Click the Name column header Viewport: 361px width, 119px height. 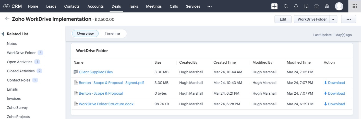click(x=78, y=62)
